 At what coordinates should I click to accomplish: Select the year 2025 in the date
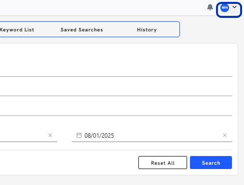click(x=108, y=136)
